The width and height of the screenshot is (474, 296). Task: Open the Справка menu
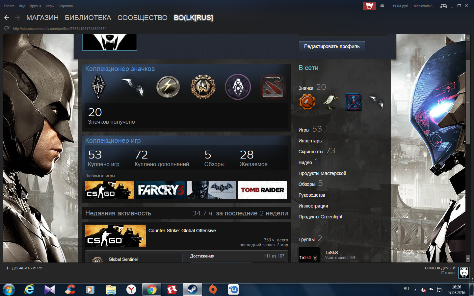pyautogui.click(x=66, y=6)
